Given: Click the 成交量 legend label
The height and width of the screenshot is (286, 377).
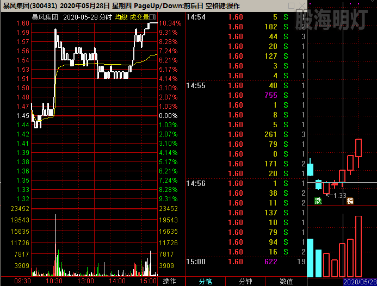Looking at the screenshot, I should tap(139, 17).
